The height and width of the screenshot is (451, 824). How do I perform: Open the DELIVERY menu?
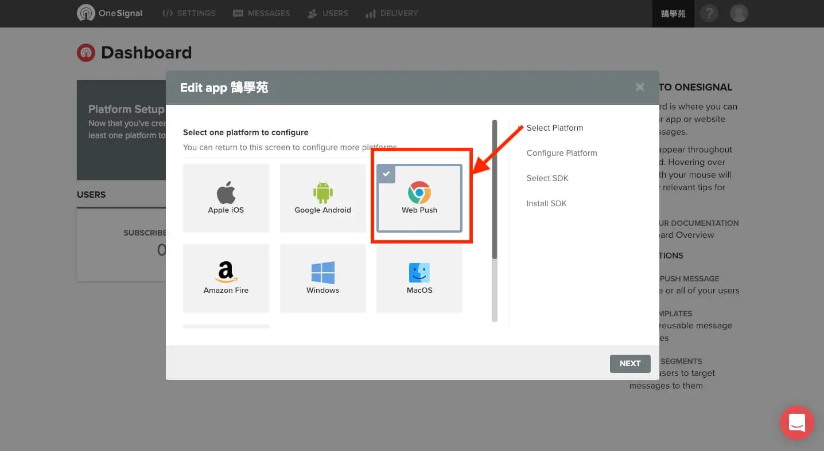(x=392, y=13)
